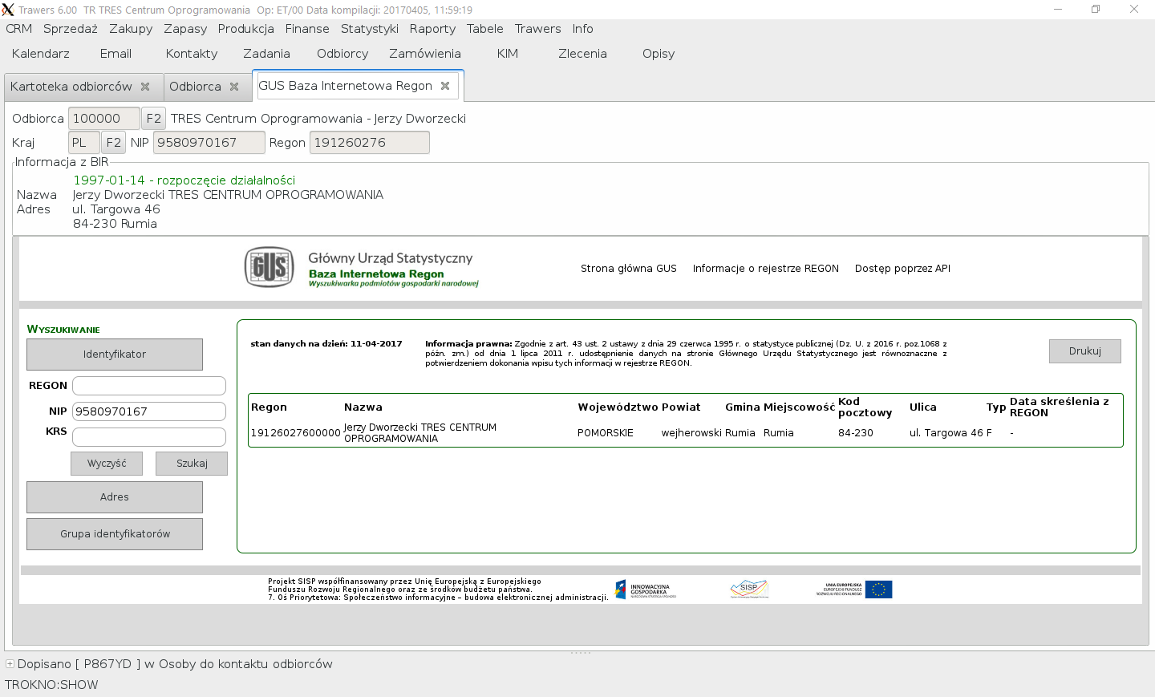The width and height of the screenshot is (1155, 697).
Task: Open the Zapasy menu
Action: [185, 29]
